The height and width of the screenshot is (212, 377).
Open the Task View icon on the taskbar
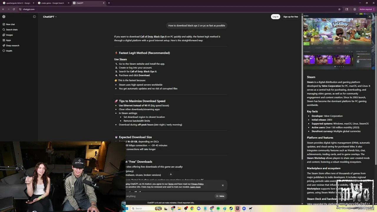coord(166,208)
